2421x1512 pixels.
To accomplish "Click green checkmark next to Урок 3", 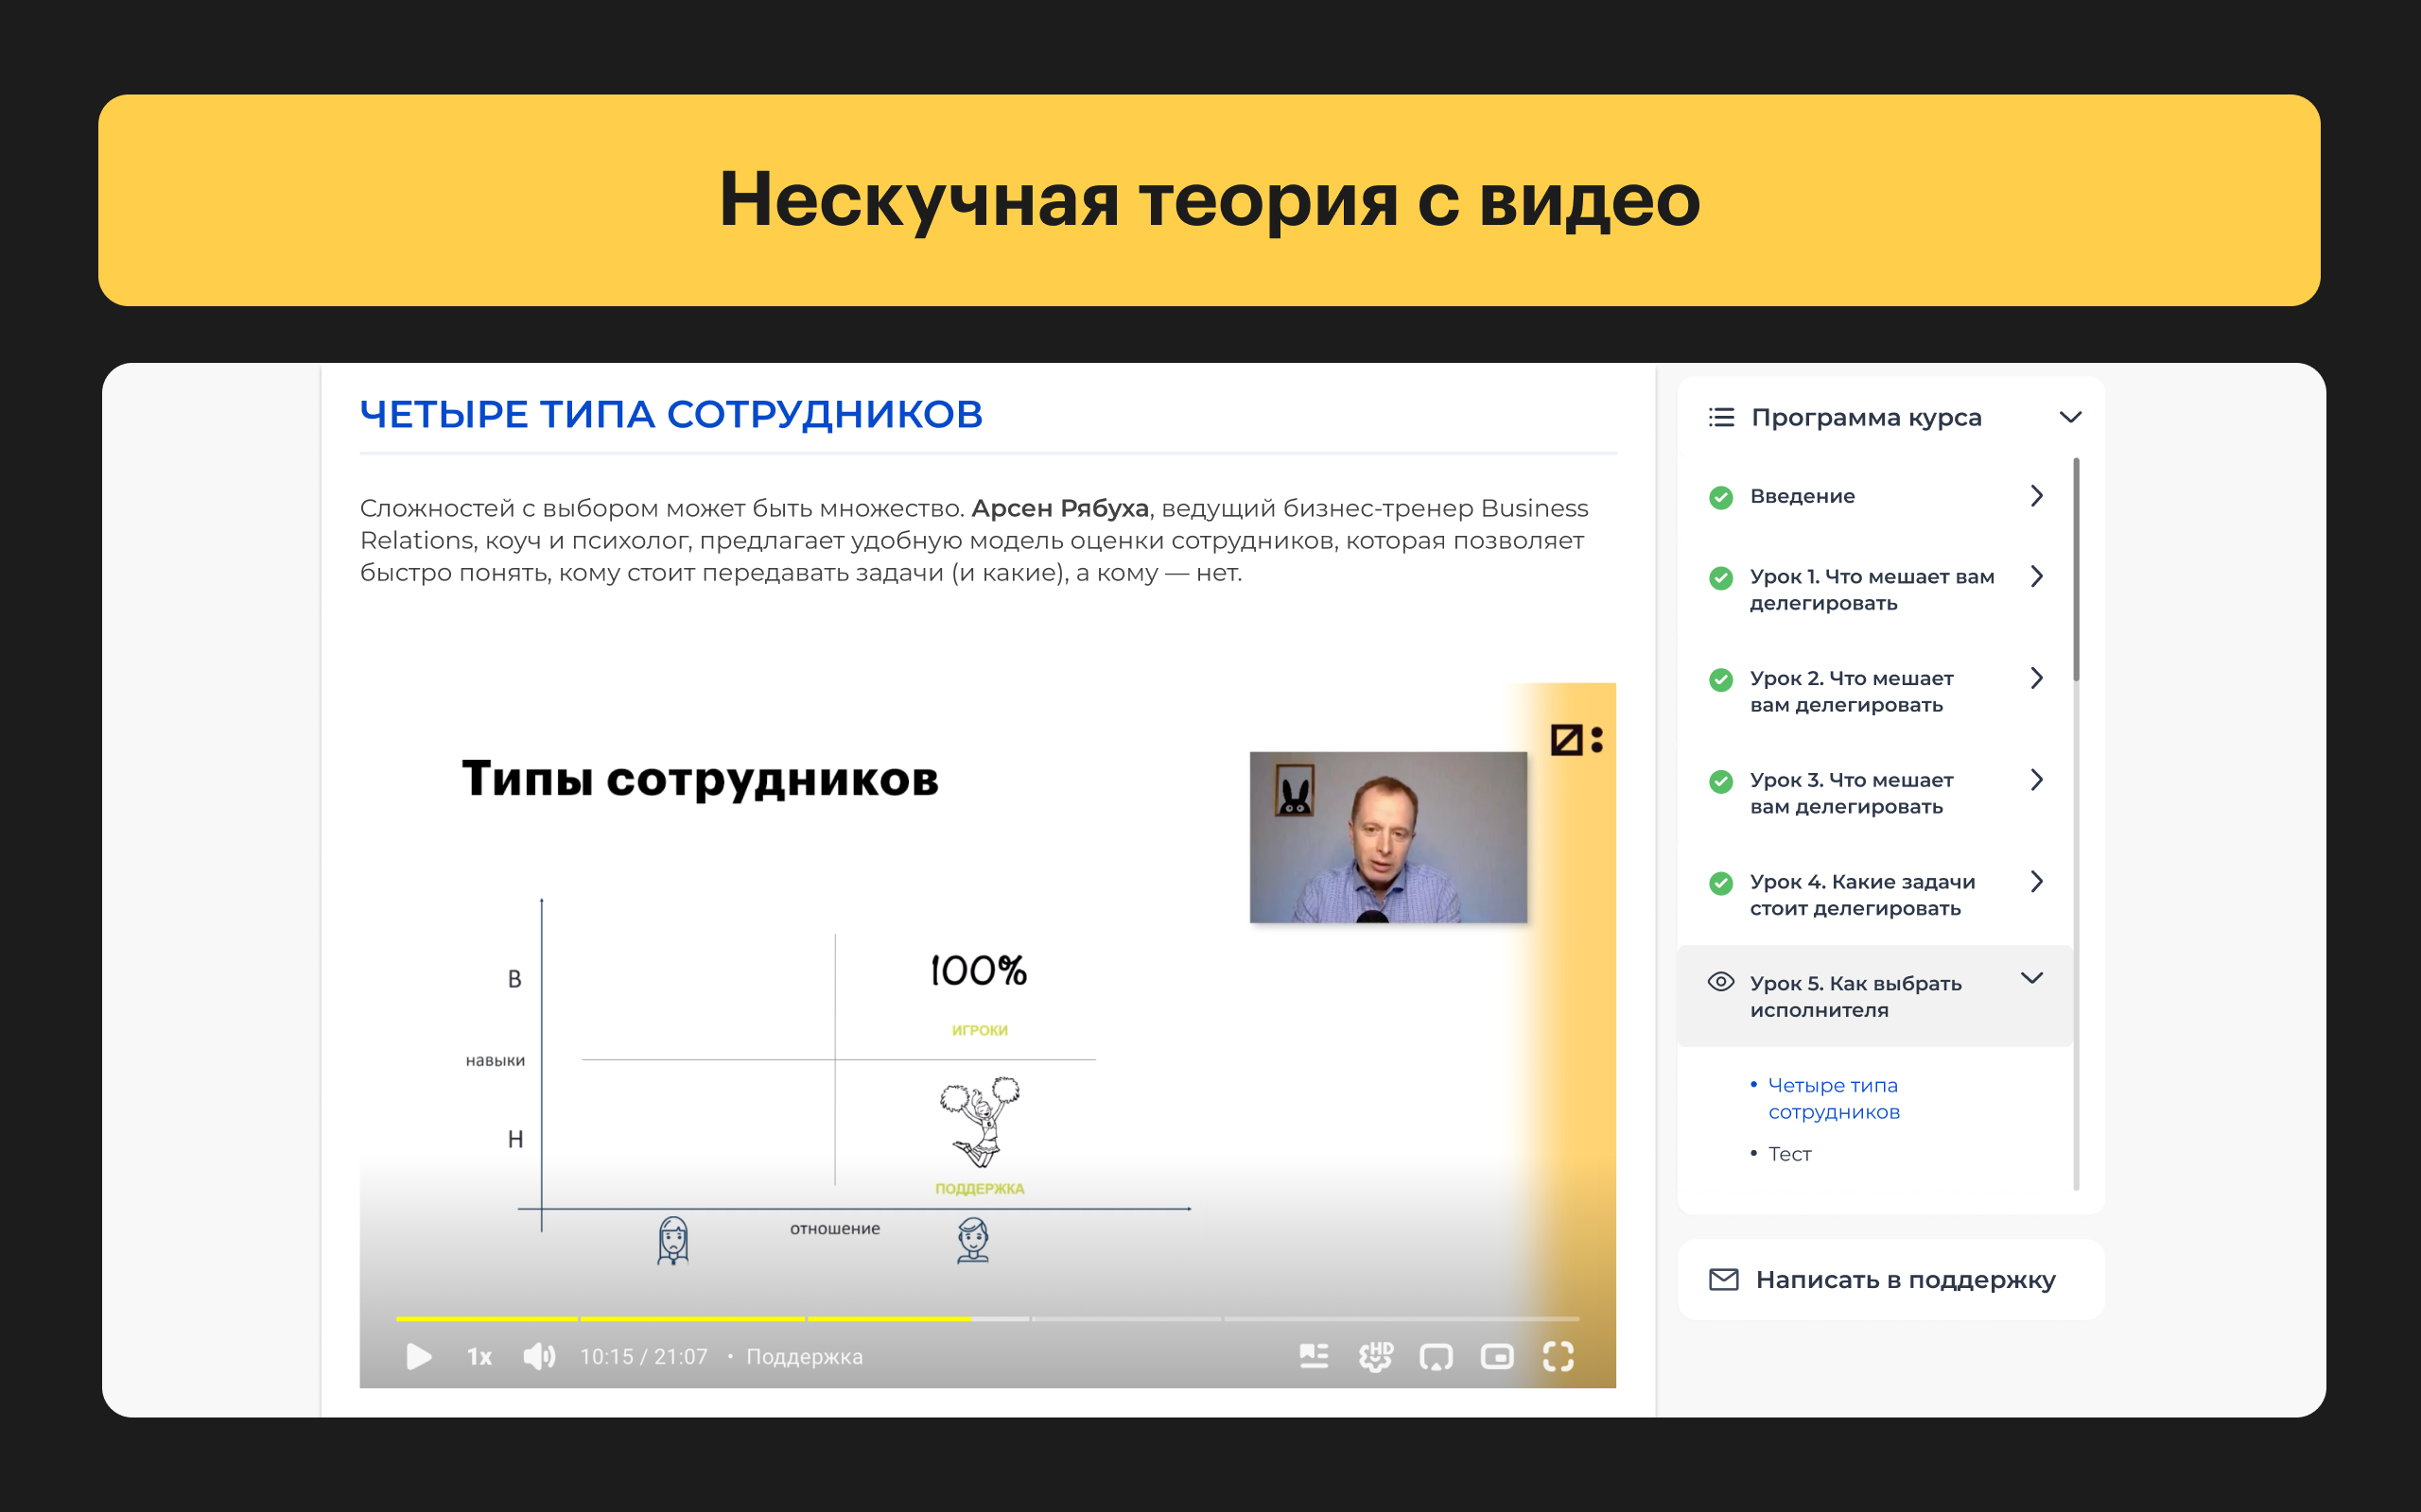I will pyautogui.click(x=1721, y=781).
